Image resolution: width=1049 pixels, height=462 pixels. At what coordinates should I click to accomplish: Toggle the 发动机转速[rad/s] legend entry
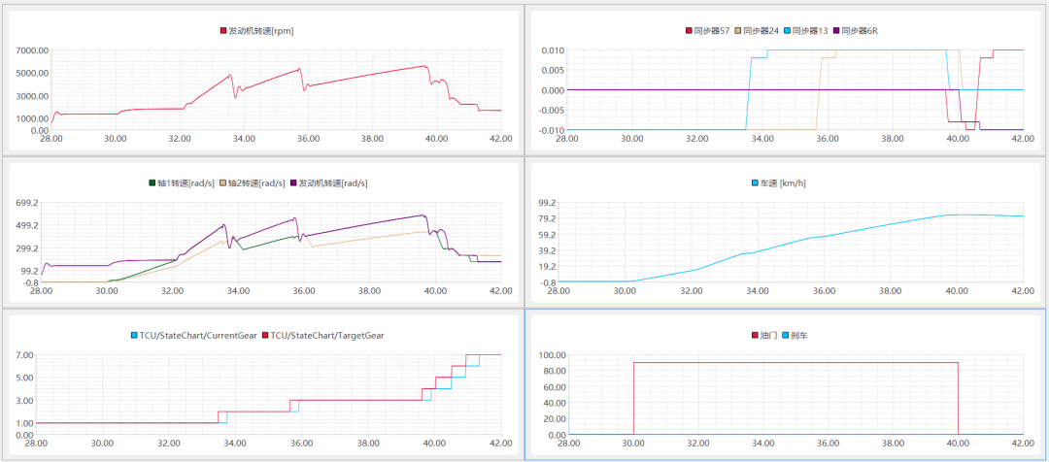tap(328, 183)
